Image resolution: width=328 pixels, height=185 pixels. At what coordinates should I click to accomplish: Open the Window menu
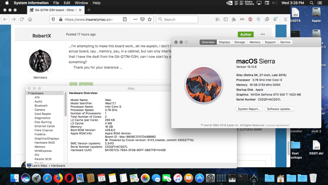(81, 3)
